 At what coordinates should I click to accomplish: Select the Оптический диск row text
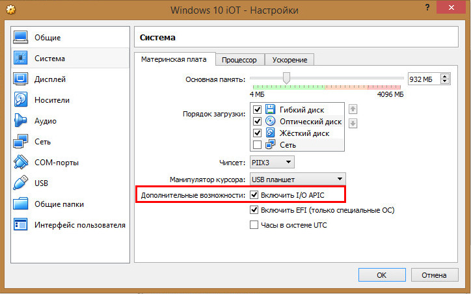click(x=310, y=122)
